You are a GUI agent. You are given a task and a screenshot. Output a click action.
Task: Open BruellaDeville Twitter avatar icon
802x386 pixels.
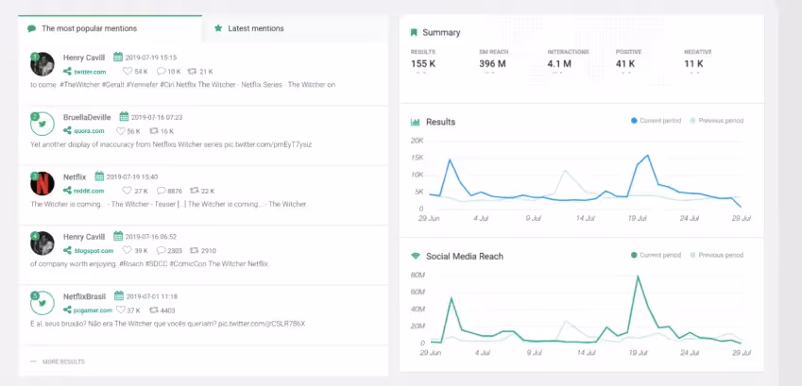[42, 124]
